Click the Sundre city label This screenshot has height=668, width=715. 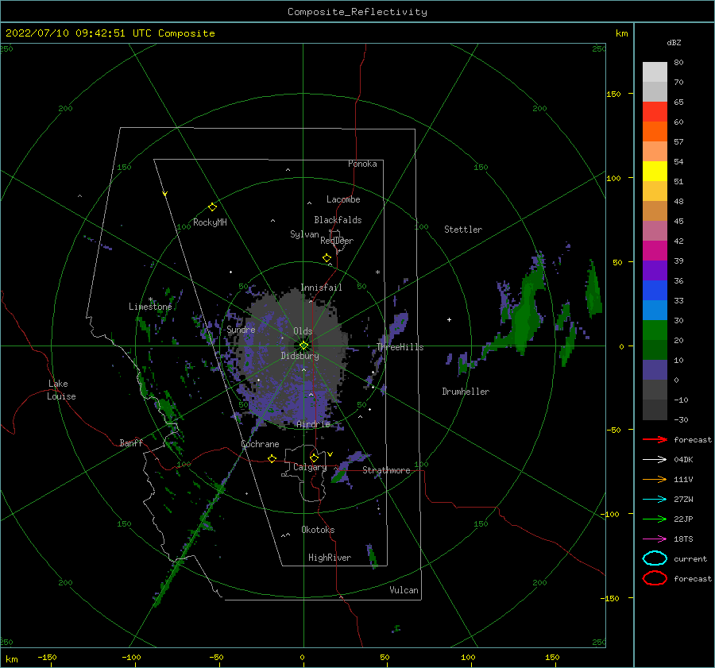coord(241,329)
